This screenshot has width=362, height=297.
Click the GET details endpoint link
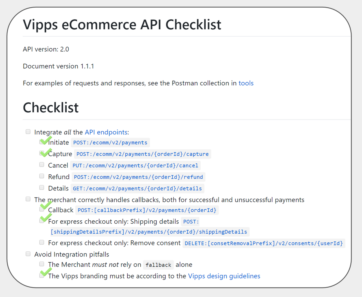pos(137,189)
